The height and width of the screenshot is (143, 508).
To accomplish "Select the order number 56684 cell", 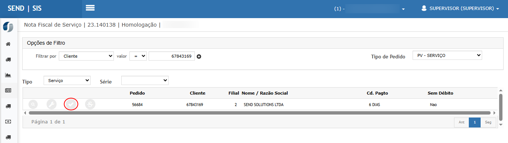I will tap(137, 105).
